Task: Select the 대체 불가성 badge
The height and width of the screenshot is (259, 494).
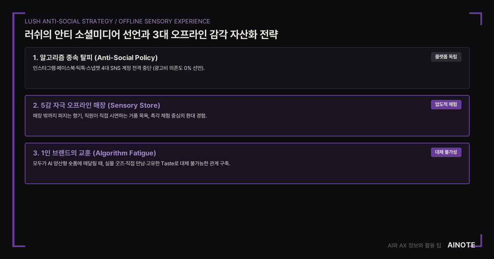Action: 446,152
